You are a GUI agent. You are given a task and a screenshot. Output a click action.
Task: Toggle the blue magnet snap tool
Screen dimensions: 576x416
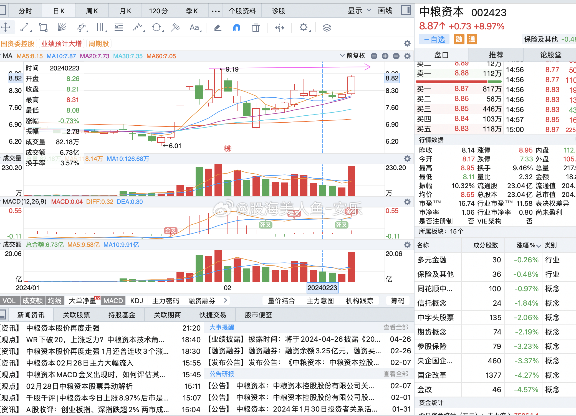click(237, 27)
